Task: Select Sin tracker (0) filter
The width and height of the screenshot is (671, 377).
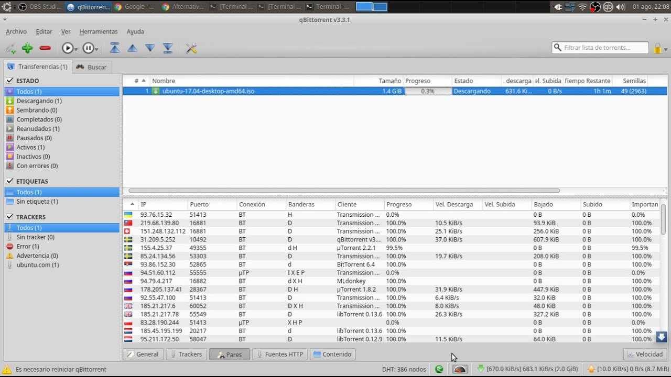Action: (x=62, y=237)
